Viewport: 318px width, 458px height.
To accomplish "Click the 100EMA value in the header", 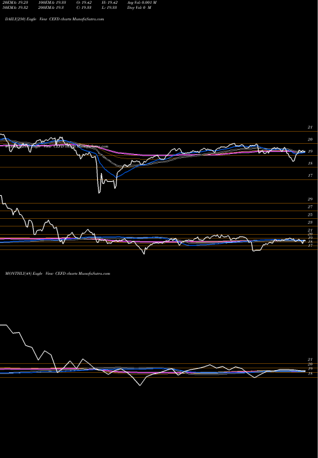I will (x=52, y=3).
